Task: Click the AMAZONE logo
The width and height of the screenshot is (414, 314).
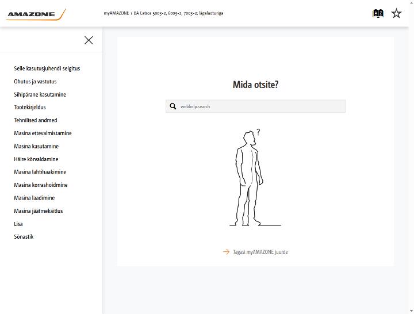Action: click(36, 14)
